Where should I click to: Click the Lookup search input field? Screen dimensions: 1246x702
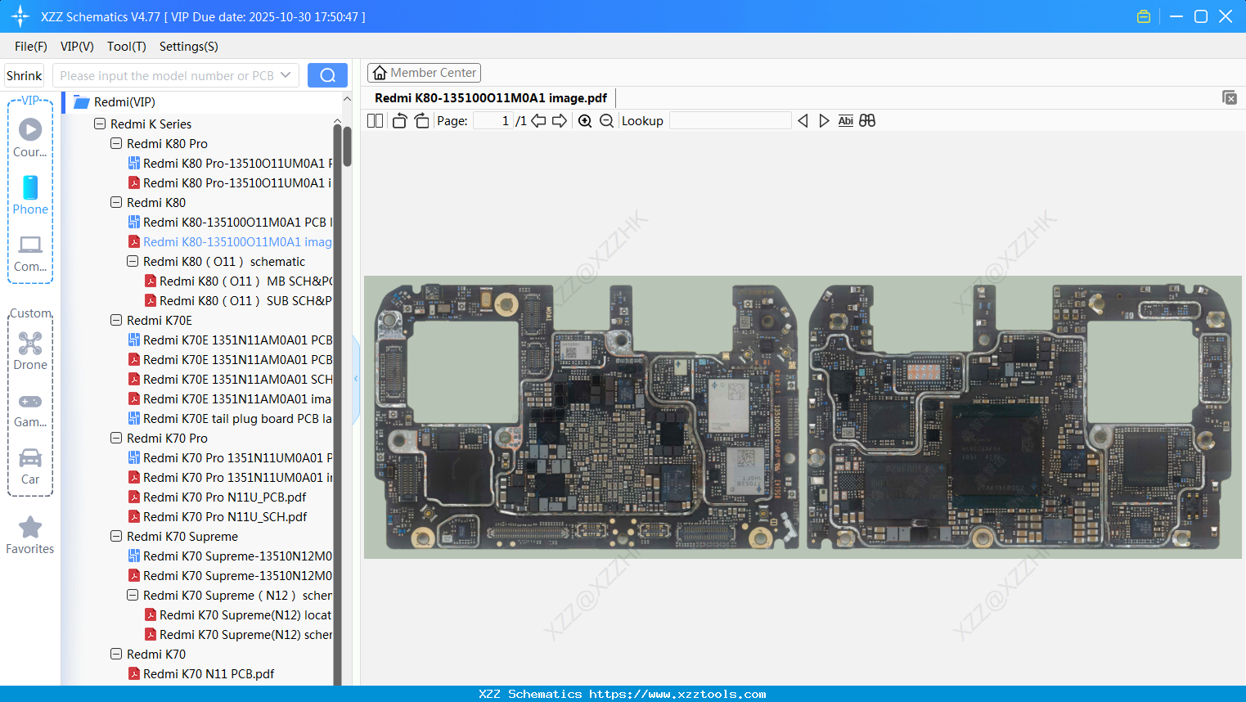click(731, 120)
